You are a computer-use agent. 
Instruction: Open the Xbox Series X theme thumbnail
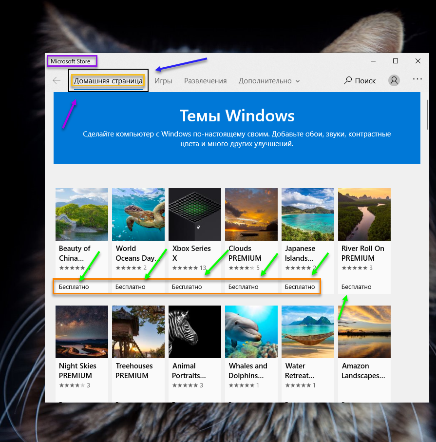click(194, 214)
